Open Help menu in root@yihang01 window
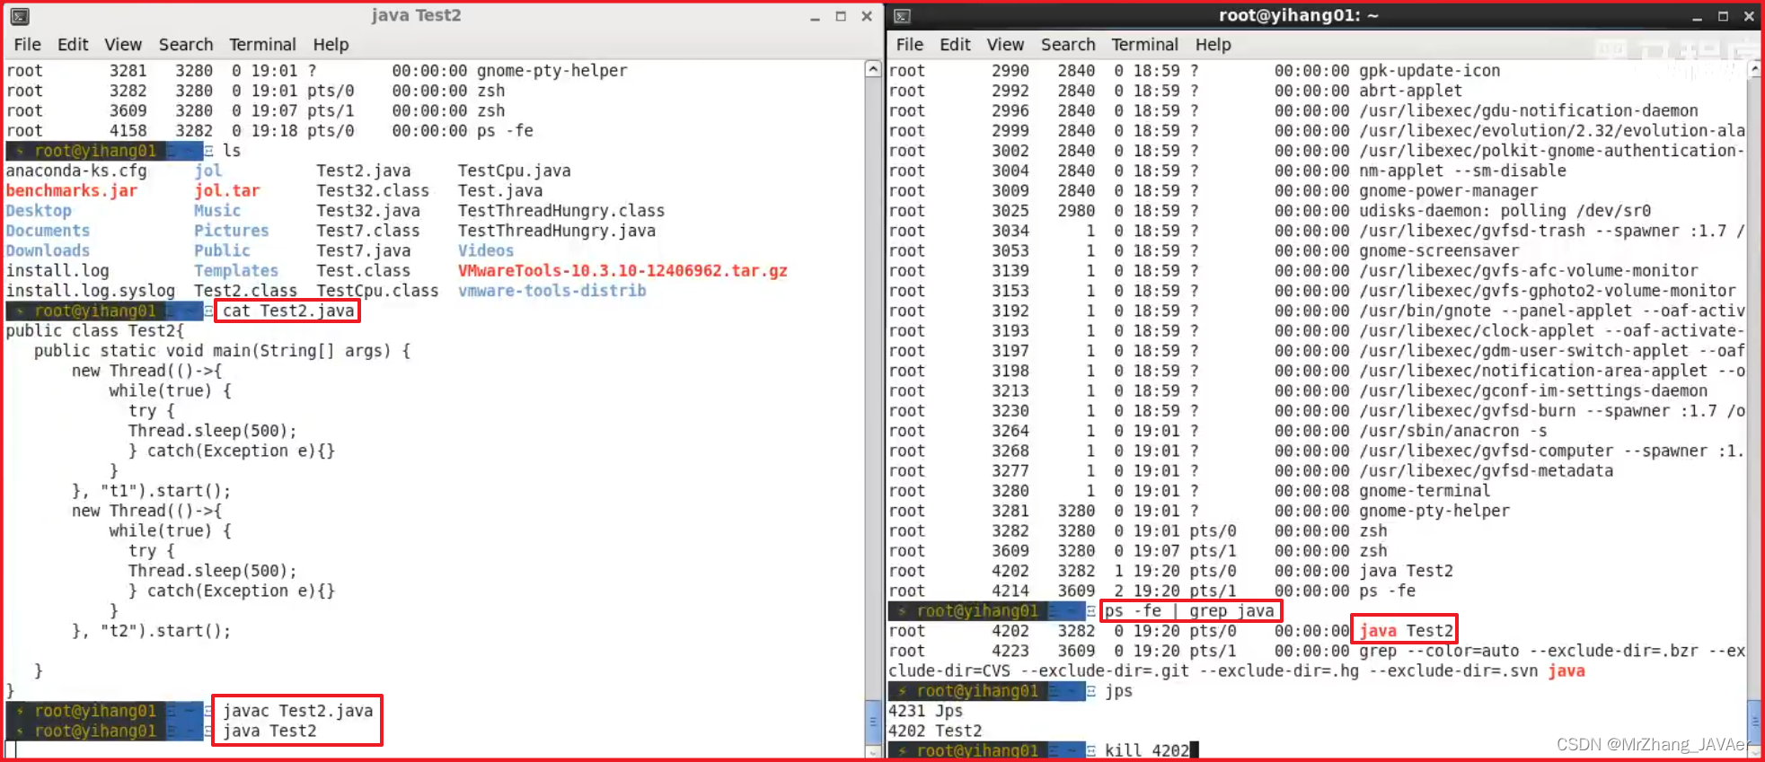Image resolution: width=1765 pixels, height=762 pixels. point(1213,44)
